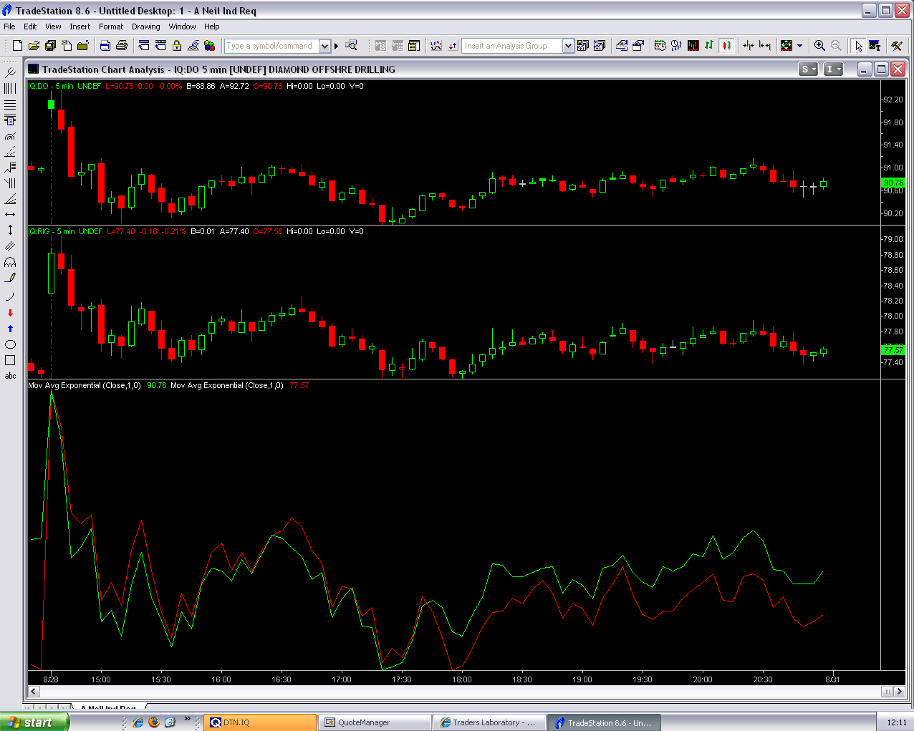Click the Windows start button
This screenshot has width=914, height=731.
pyautogui.click(x=34, y=722)
